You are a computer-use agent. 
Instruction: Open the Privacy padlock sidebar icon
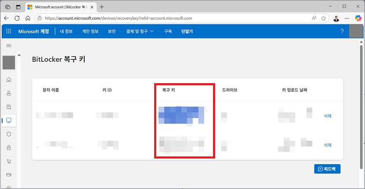pyautogui.click(x=9, y=148)
